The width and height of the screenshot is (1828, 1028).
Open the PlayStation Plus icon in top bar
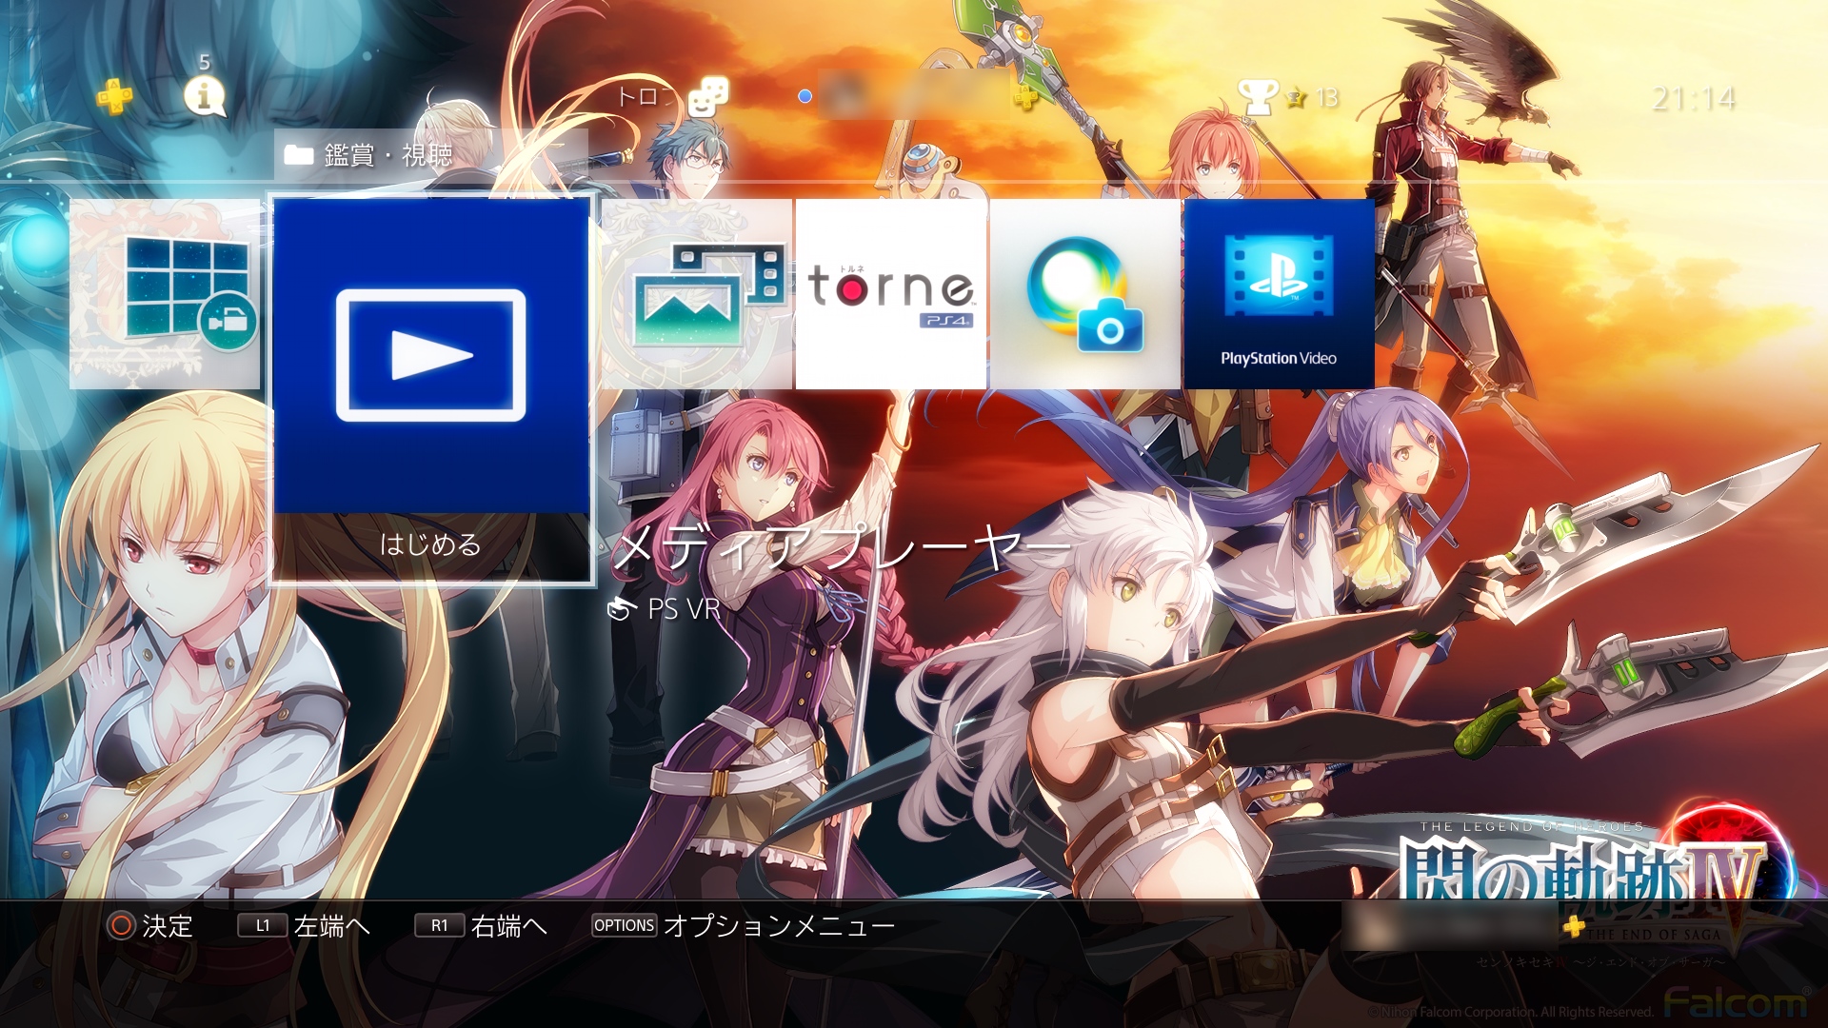coord(114,96)
